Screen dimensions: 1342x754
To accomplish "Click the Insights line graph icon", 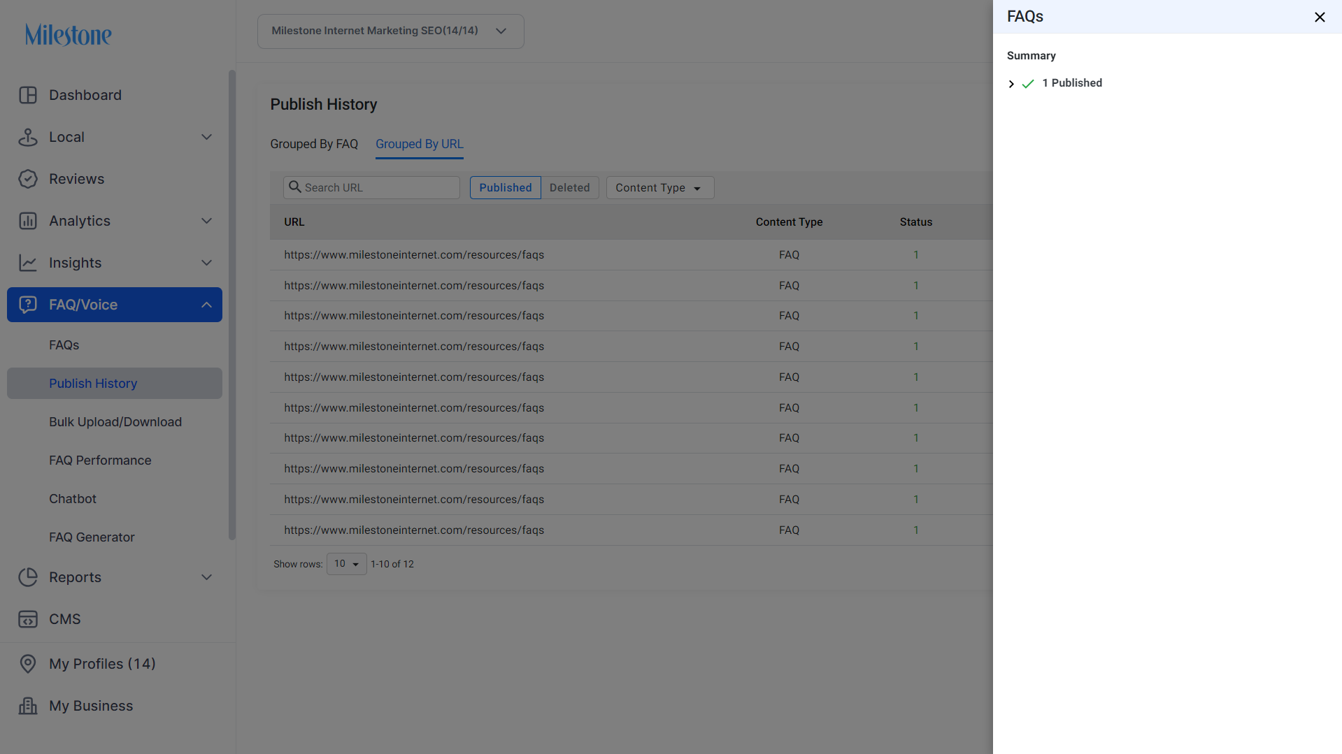I will coord(28,263).
